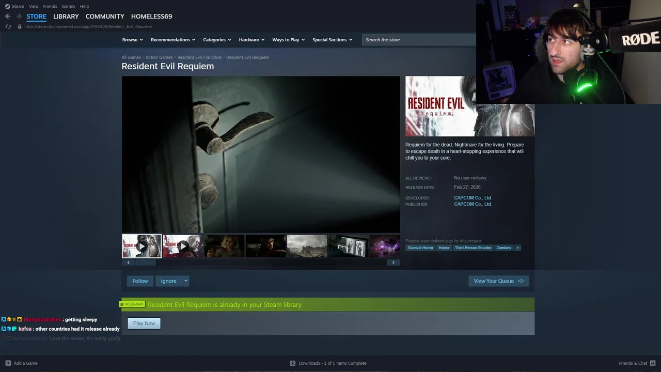Open the CAPCOM developer link
Image resolution: width=661 pixels, height=372 pixels.
click(x=473, y=198)
